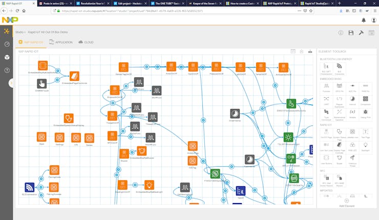Image resolution: width=379 pixels, height=220 pixels.
Task: Select the ambient light sensor node
Action: point(288,137)
